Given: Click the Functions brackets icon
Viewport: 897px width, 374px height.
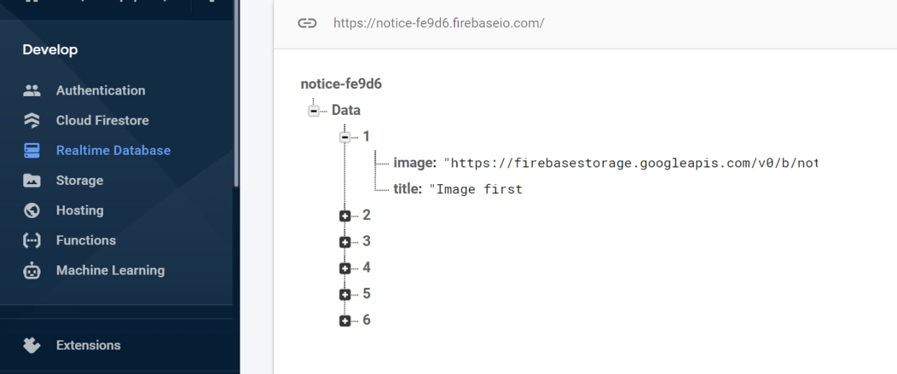Looking at the screenshot, I should (x=32, y=240).
